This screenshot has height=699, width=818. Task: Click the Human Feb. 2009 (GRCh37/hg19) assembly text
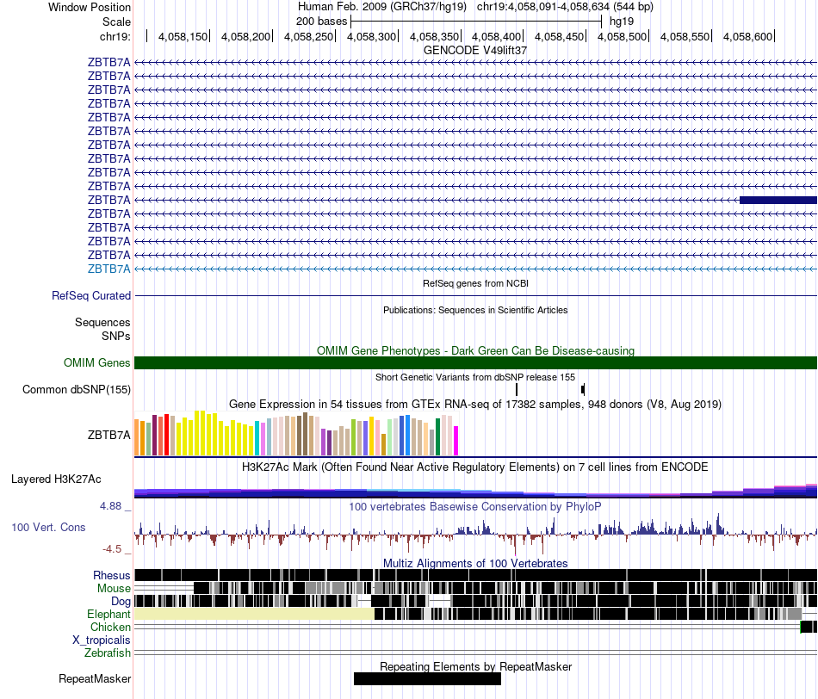click(x=381, y=7)
